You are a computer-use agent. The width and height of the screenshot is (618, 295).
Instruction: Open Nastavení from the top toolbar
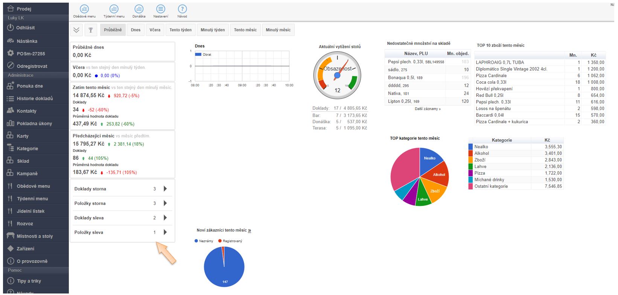(161, 9)
